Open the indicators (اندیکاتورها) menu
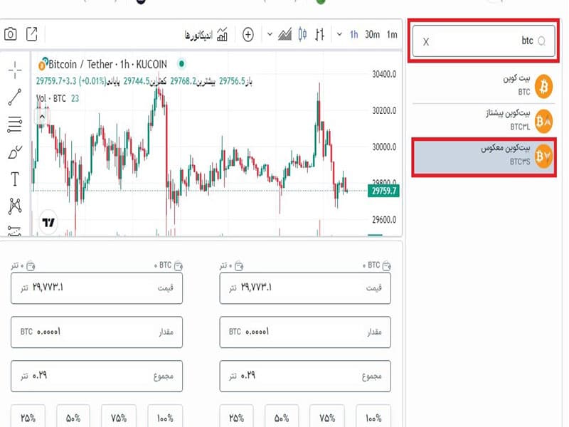Screen dimensions: 569x427 pyautogui.click(x=206, y=35)
